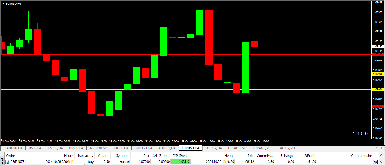Click the candle countdown timer 1:43:32
385x165 pixels.
click(x=360, y=133)
